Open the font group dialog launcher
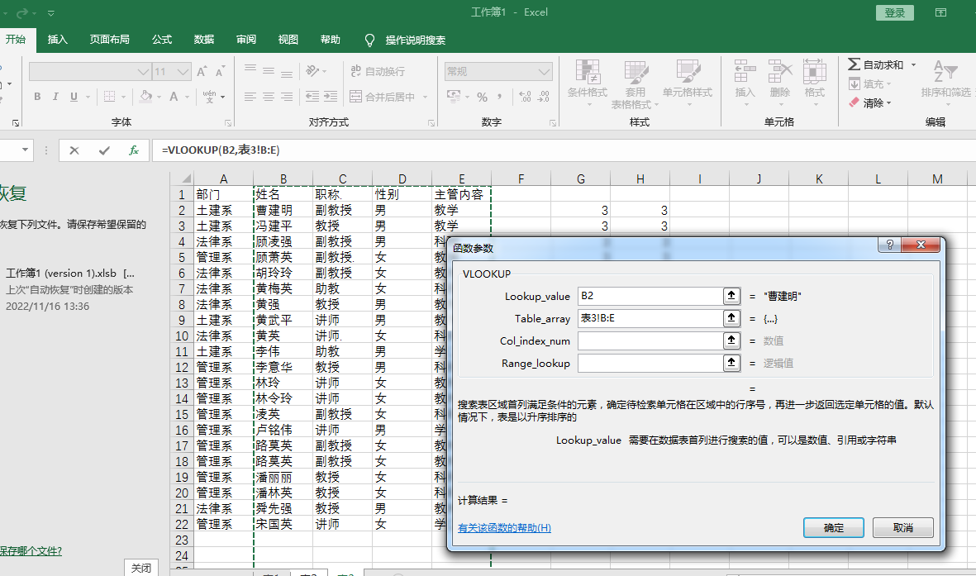 coord(228,123)
